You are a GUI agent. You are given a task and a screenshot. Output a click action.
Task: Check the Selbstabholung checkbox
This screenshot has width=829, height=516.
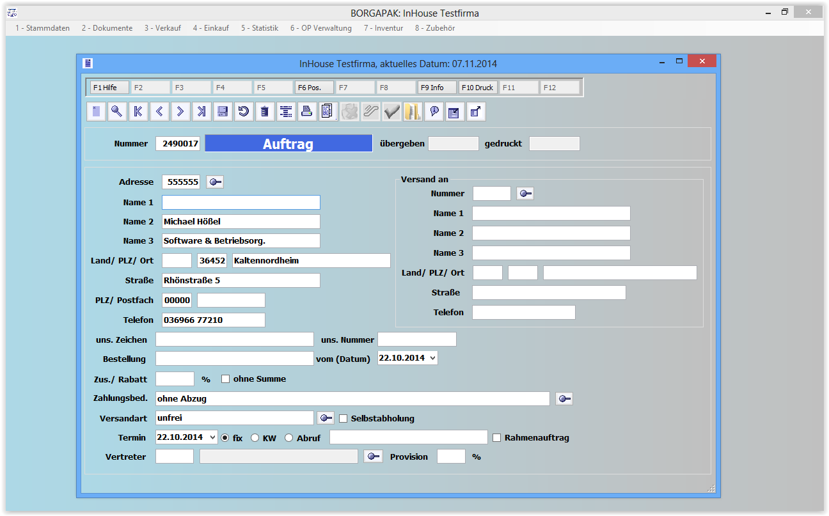coord(343,419)
